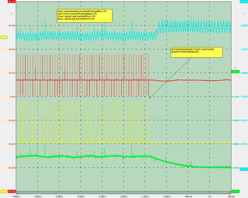Select the yellow channel handle at upper left
Viewport: 248px width, 198px height.
(3, 38)
